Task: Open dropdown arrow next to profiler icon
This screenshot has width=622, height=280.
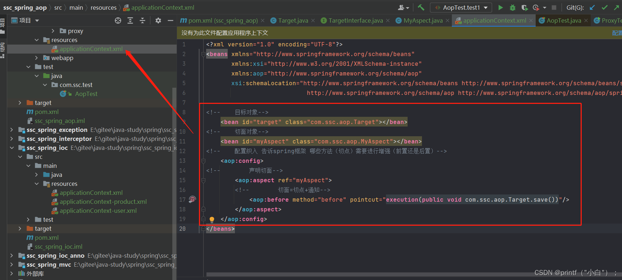Action: [x=545, y=8]
